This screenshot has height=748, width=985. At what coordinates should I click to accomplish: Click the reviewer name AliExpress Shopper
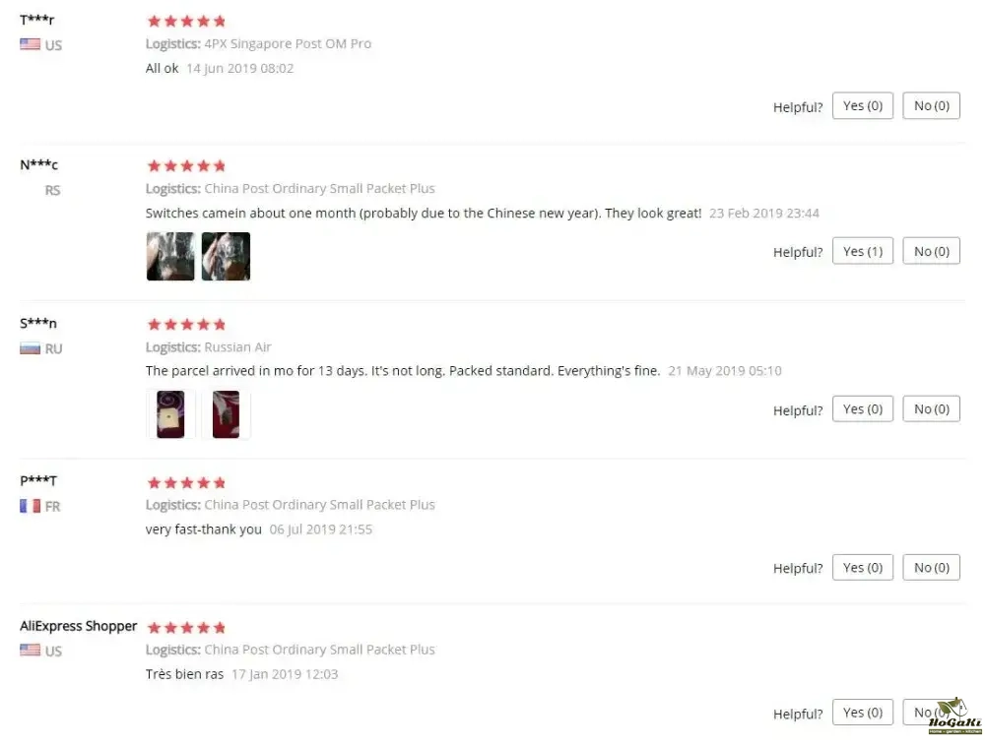pos(78,626)
